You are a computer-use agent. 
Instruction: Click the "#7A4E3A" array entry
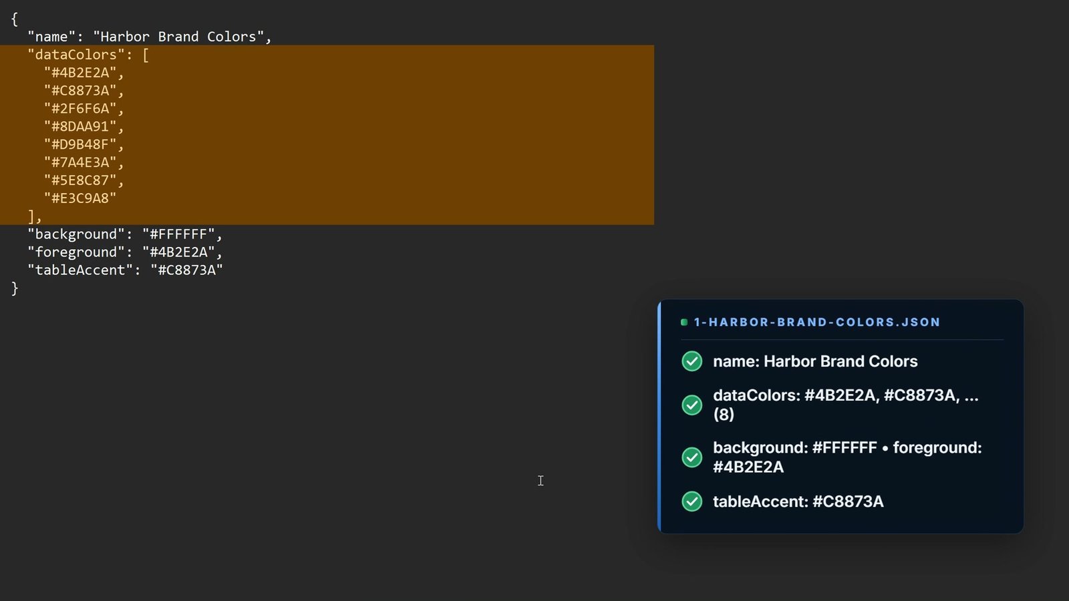coord(80,163)
